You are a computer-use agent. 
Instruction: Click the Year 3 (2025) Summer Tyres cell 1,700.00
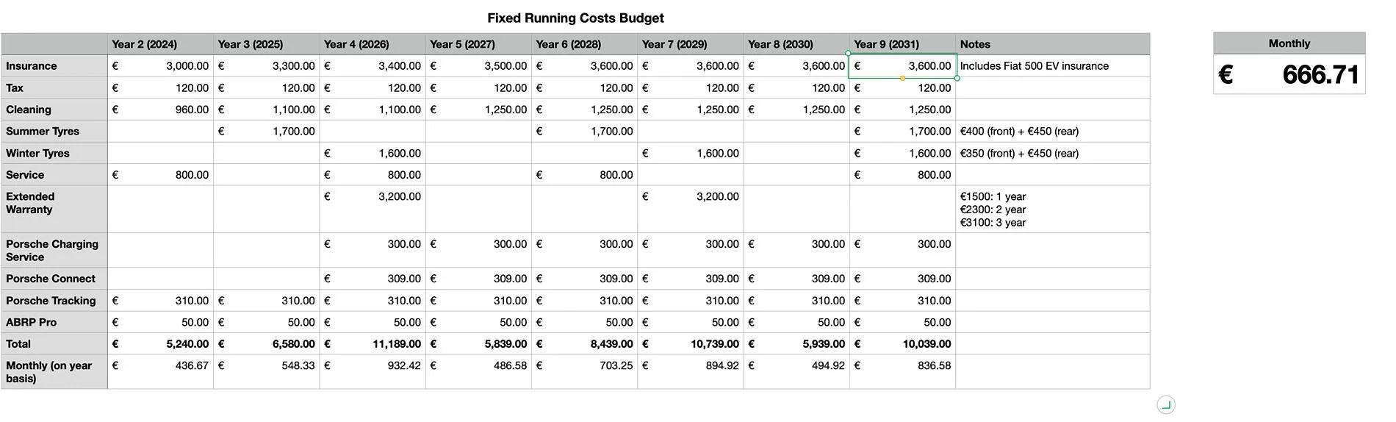pos(266,131)
